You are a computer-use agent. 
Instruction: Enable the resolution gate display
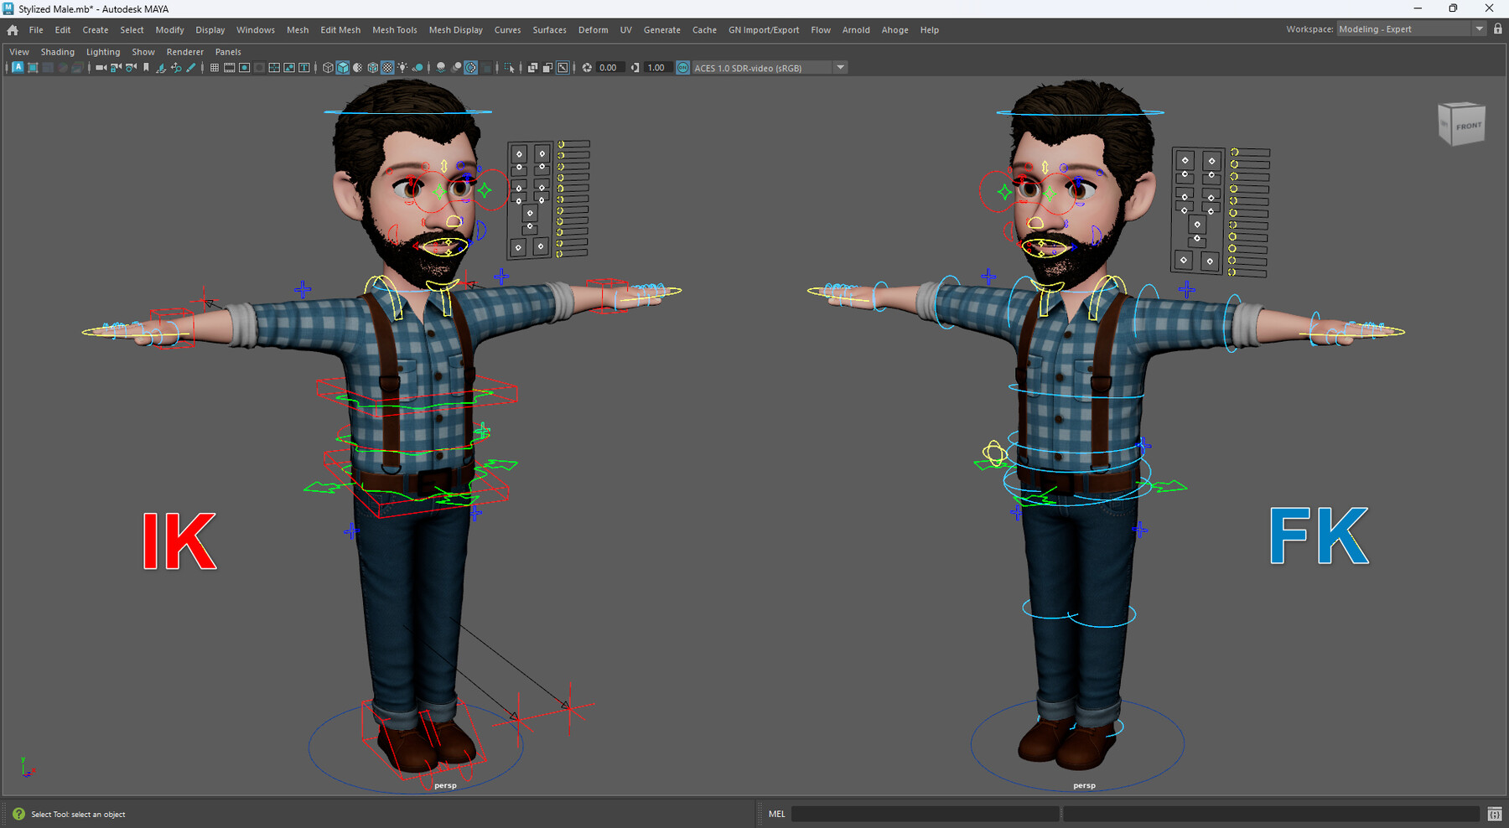(x=244, y=68)
